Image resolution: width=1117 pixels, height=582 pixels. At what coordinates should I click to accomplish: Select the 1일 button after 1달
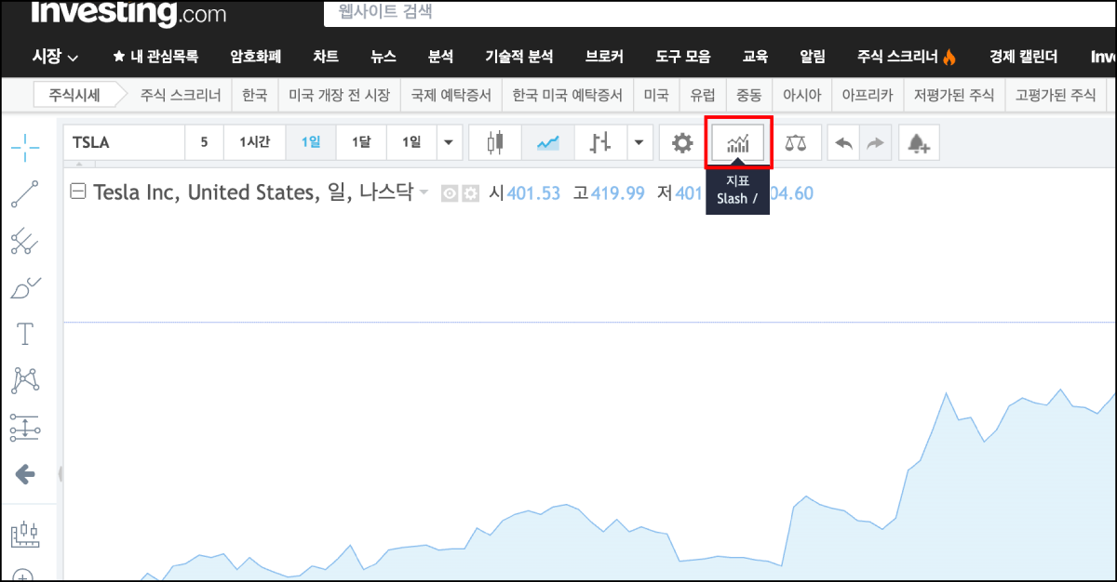click(410, 142)
